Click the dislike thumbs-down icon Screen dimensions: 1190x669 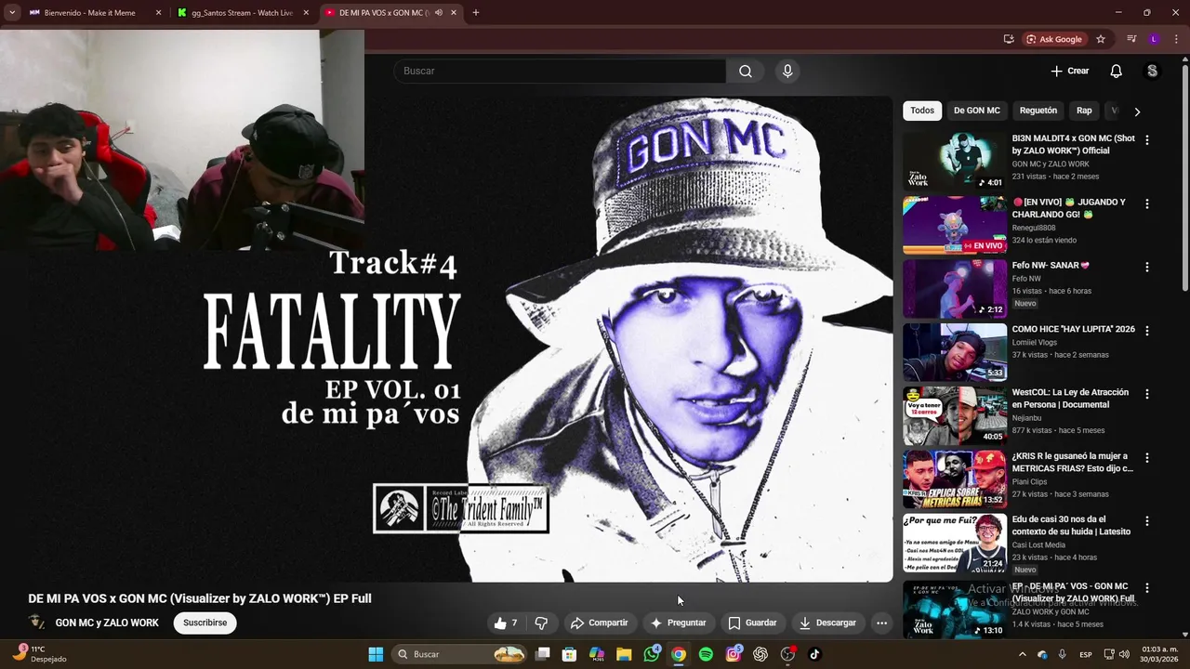541,623
